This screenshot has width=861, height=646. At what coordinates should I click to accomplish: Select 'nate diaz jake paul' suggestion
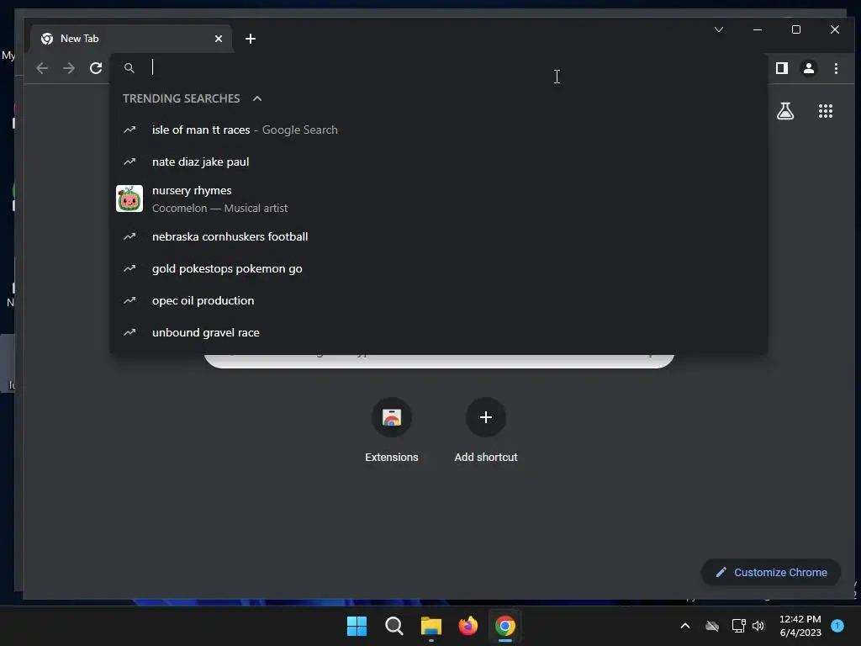click(x=439, y=162)
